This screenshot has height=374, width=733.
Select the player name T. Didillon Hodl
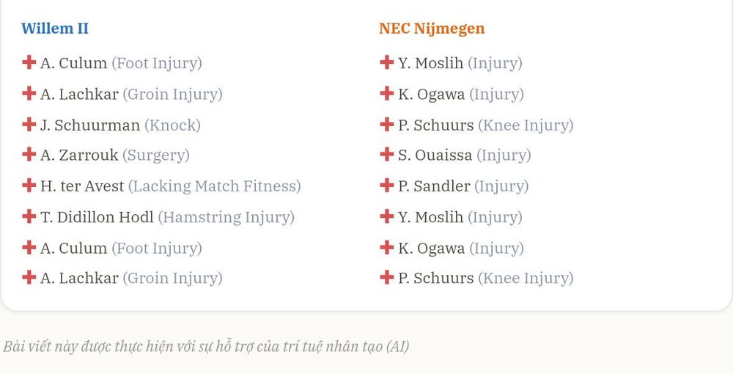click(x=97, y=217)
